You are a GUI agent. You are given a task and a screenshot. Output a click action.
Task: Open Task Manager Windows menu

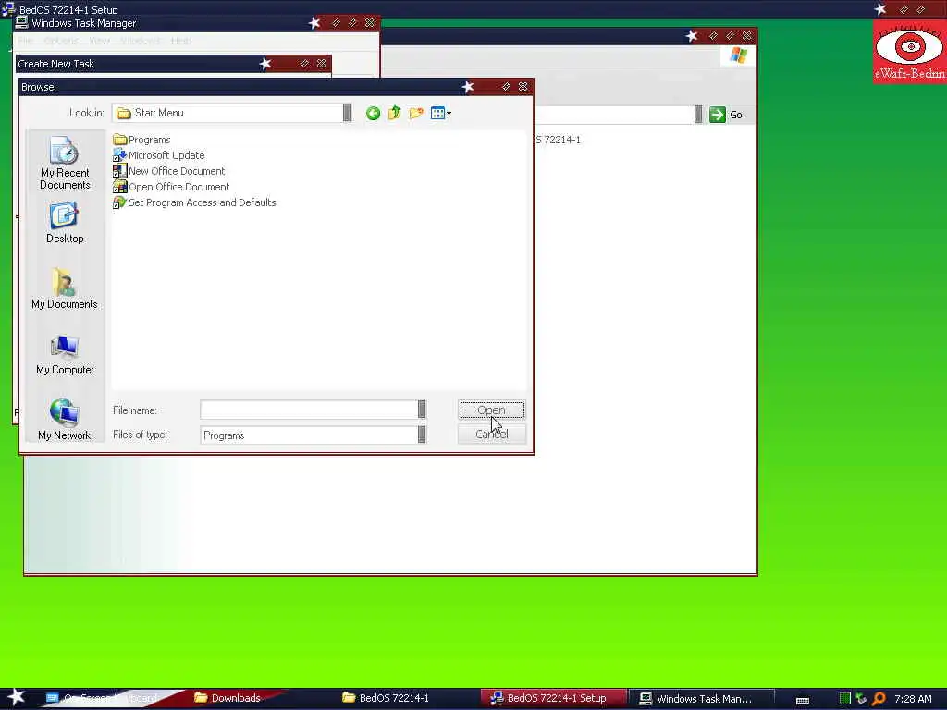point(141,41)
